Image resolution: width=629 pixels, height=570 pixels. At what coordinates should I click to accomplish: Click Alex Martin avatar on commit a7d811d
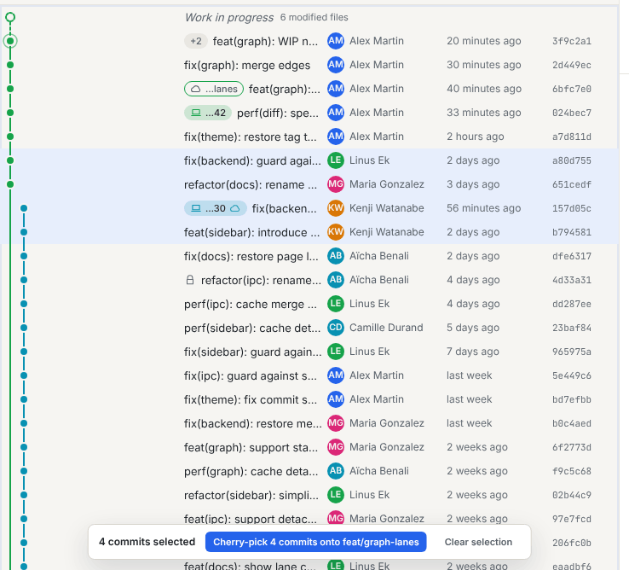coord(336,137)
